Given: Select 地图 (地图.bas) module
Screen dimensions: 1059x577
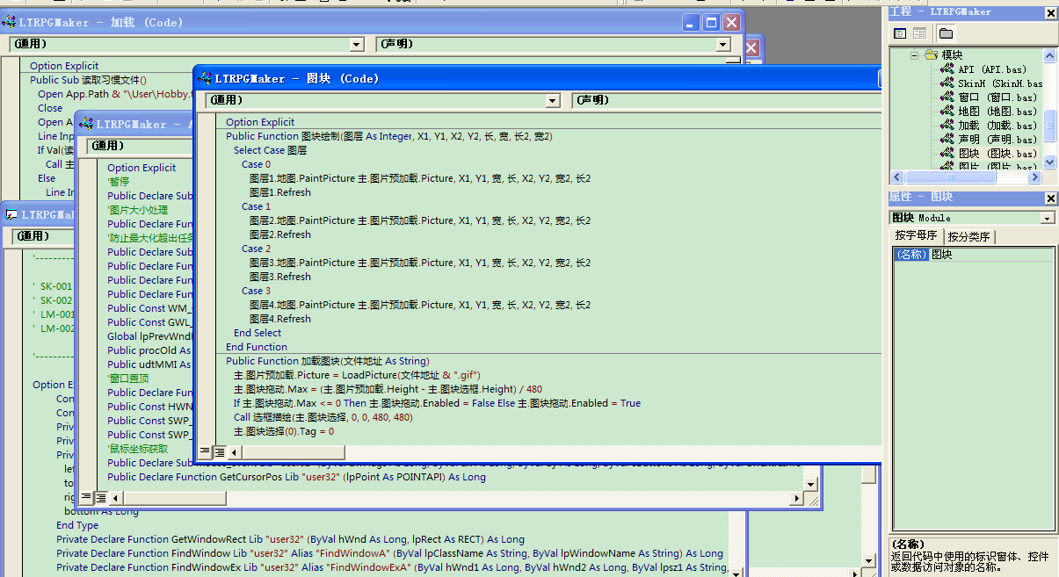Looking at the screenshot, I should tap(997, 112).
